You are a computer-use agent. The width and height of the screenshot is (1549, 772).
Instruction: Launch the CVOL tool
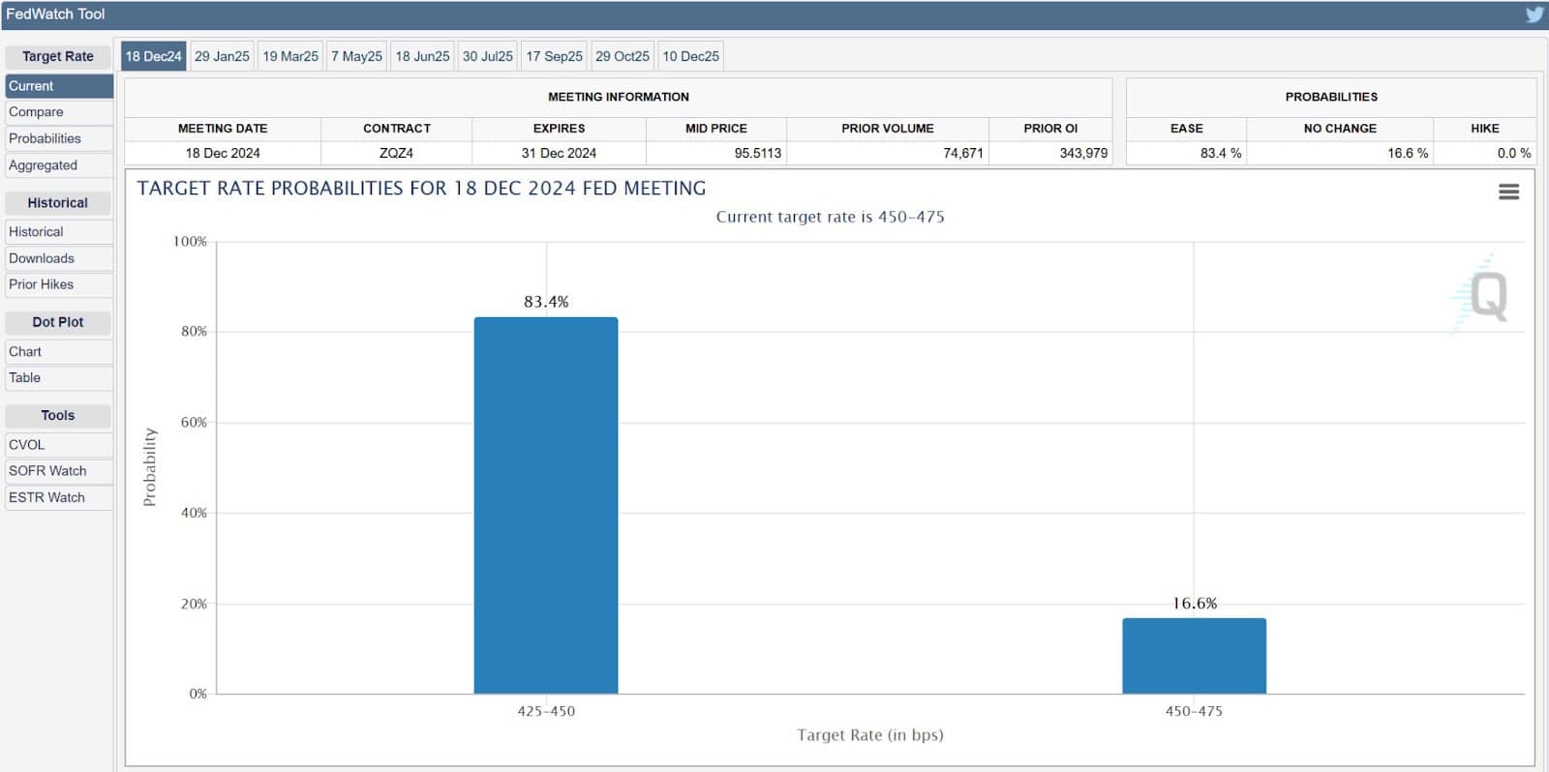click(27, 445)
